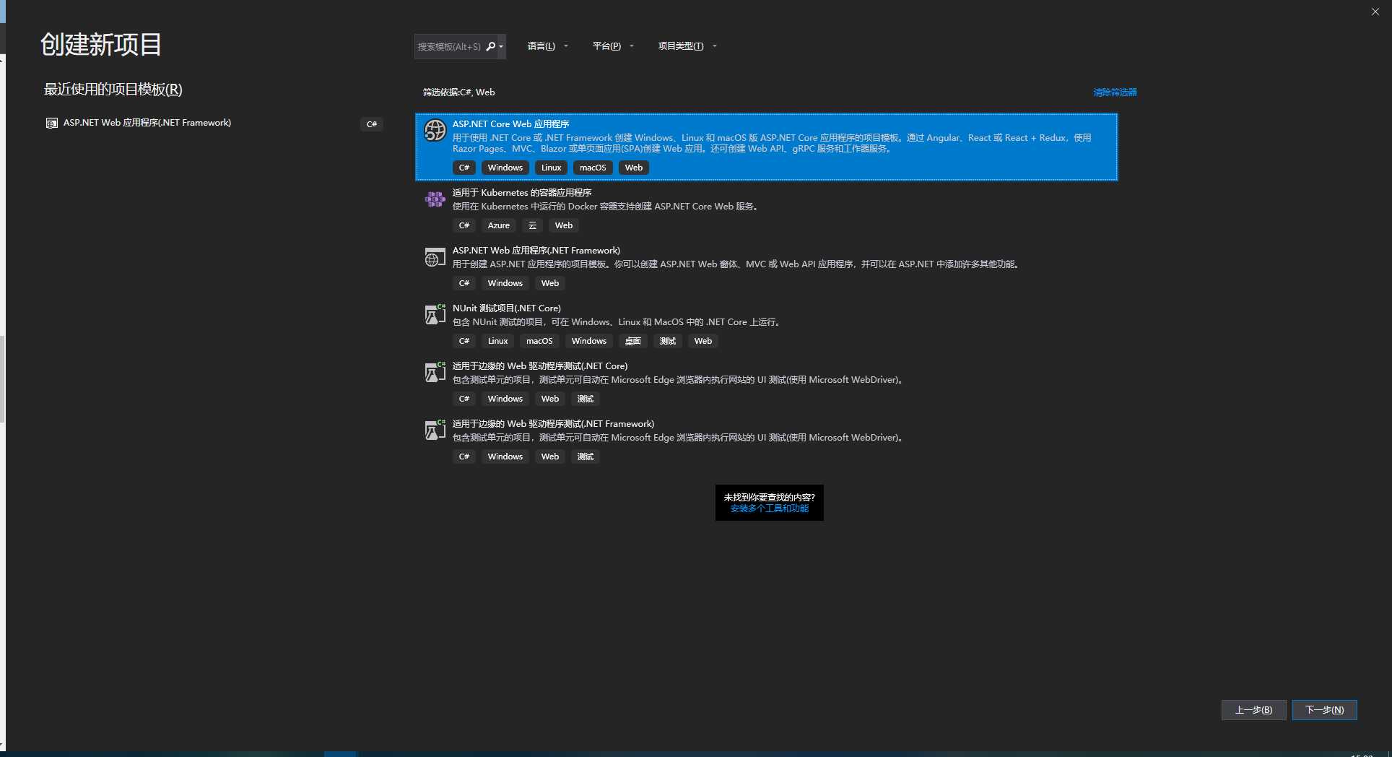
Task: Click macOS tag on ASP.NET Core template
Action: [x=593, y=168]
